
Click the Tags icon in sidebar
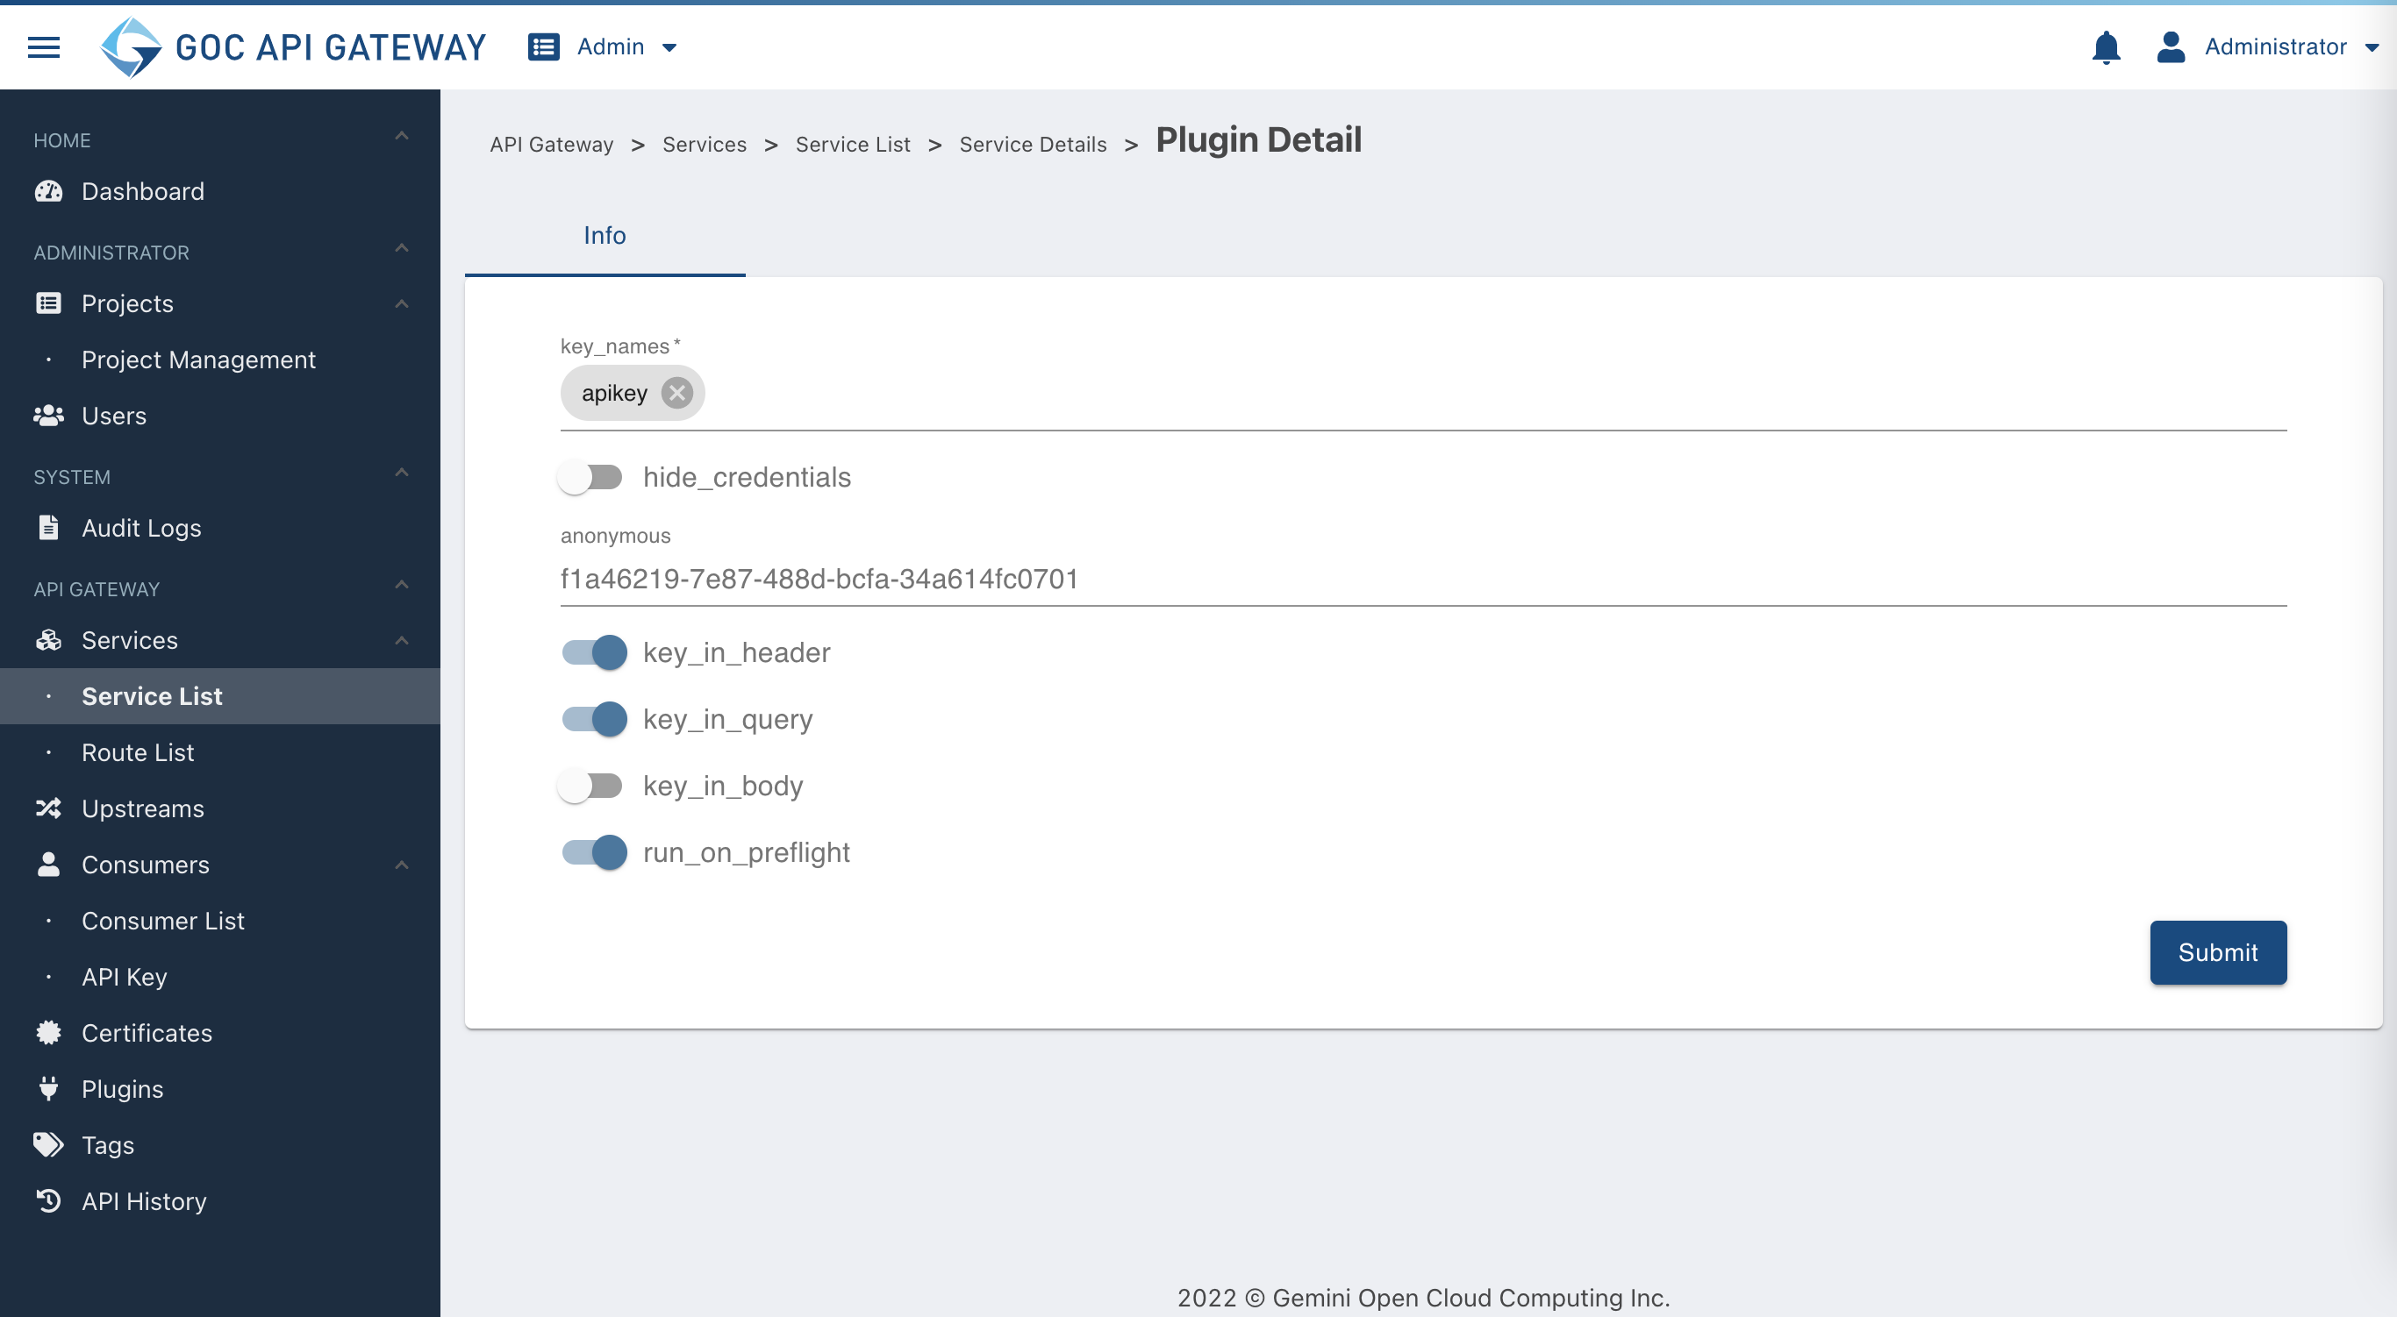click(48, 1144)
